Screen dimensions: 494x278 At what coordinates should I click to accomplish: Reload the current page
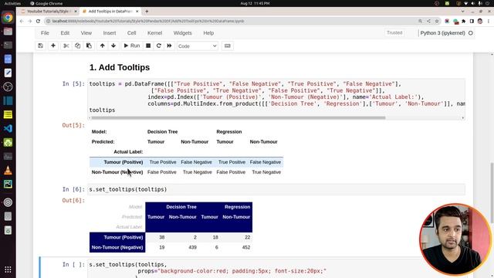(38, 21)
